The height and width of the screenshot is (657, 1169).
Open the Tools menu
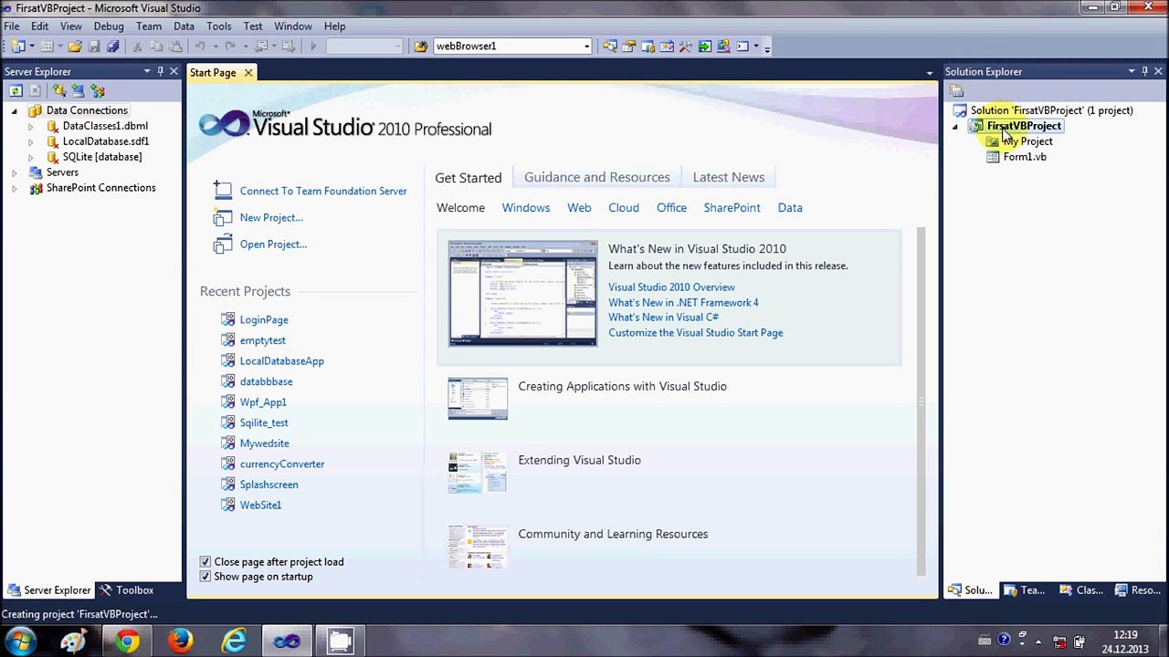(x=218, y=26)
